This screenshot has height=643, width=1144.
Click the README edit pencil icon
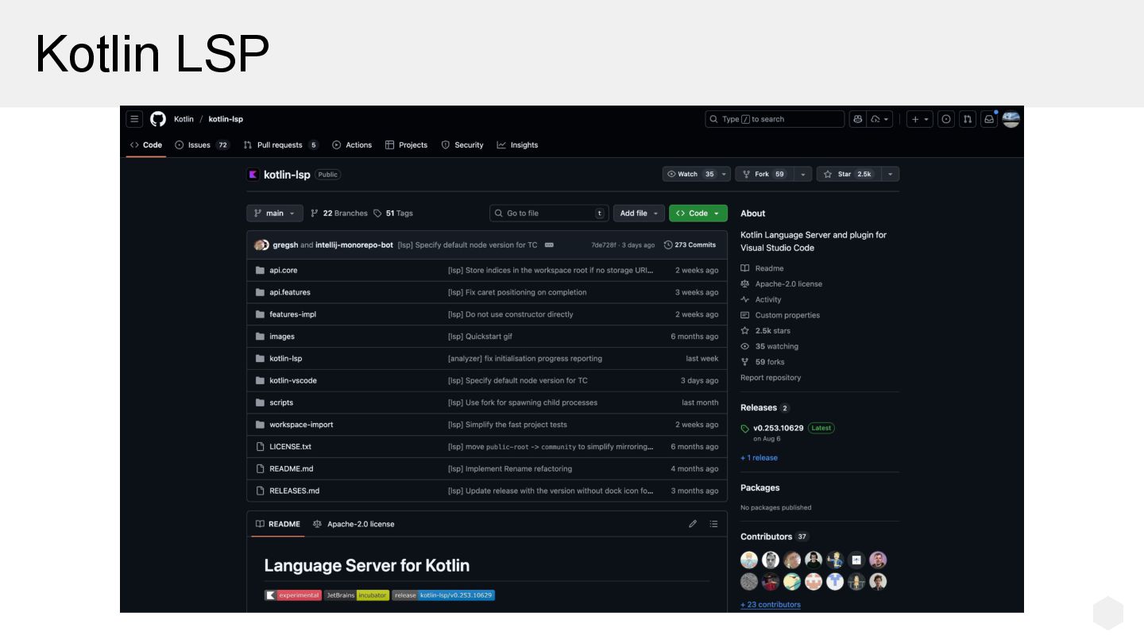[693, 524]
